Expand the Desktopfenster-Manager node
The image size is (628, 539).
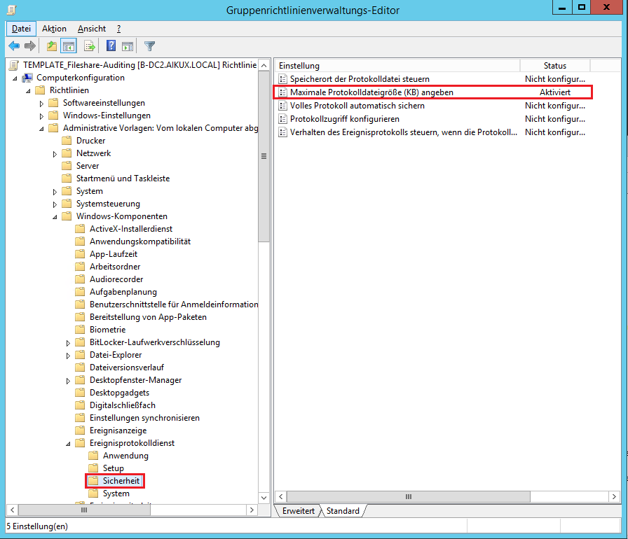68,381
